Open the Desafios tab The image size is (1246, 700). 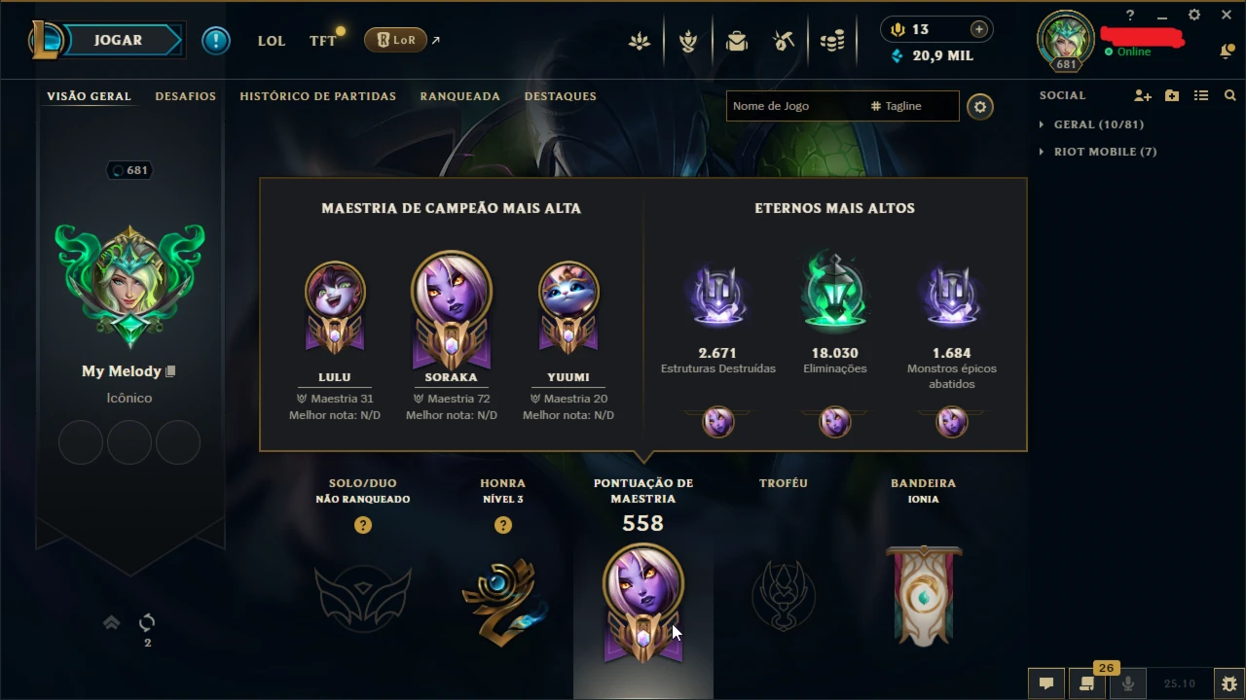185,96
